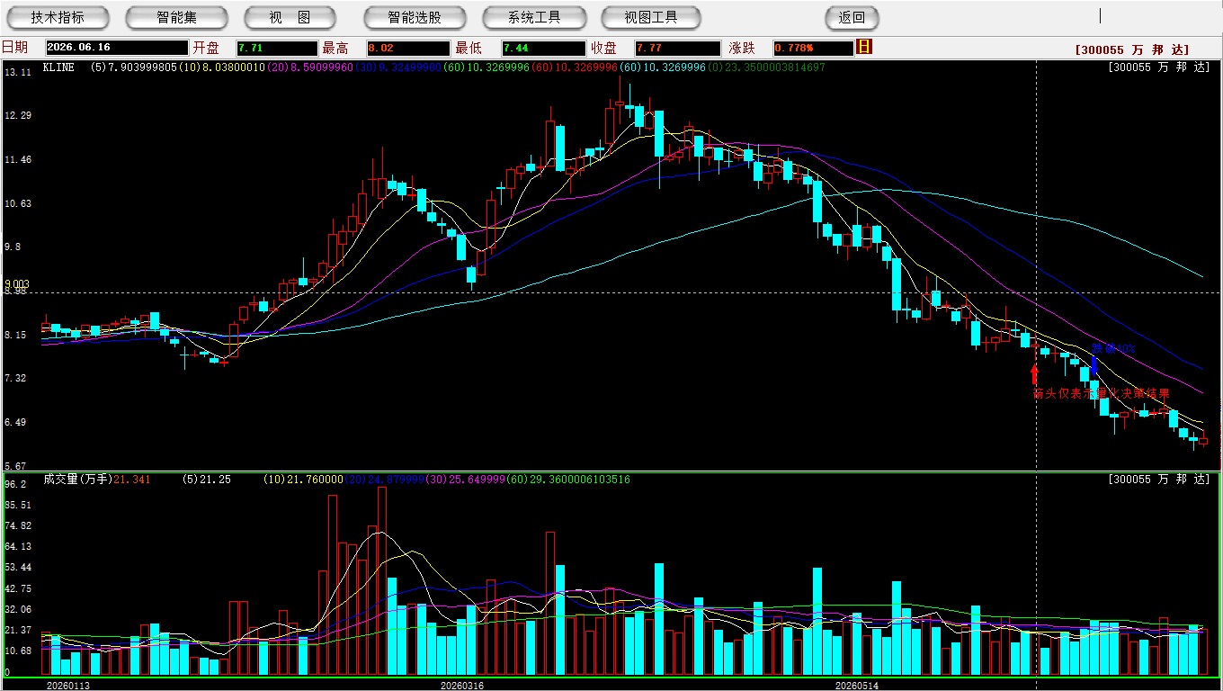Click the 20260316 date label on the axis
Image resolution: width=1223 pixels, height=691 pixels.
461,686
